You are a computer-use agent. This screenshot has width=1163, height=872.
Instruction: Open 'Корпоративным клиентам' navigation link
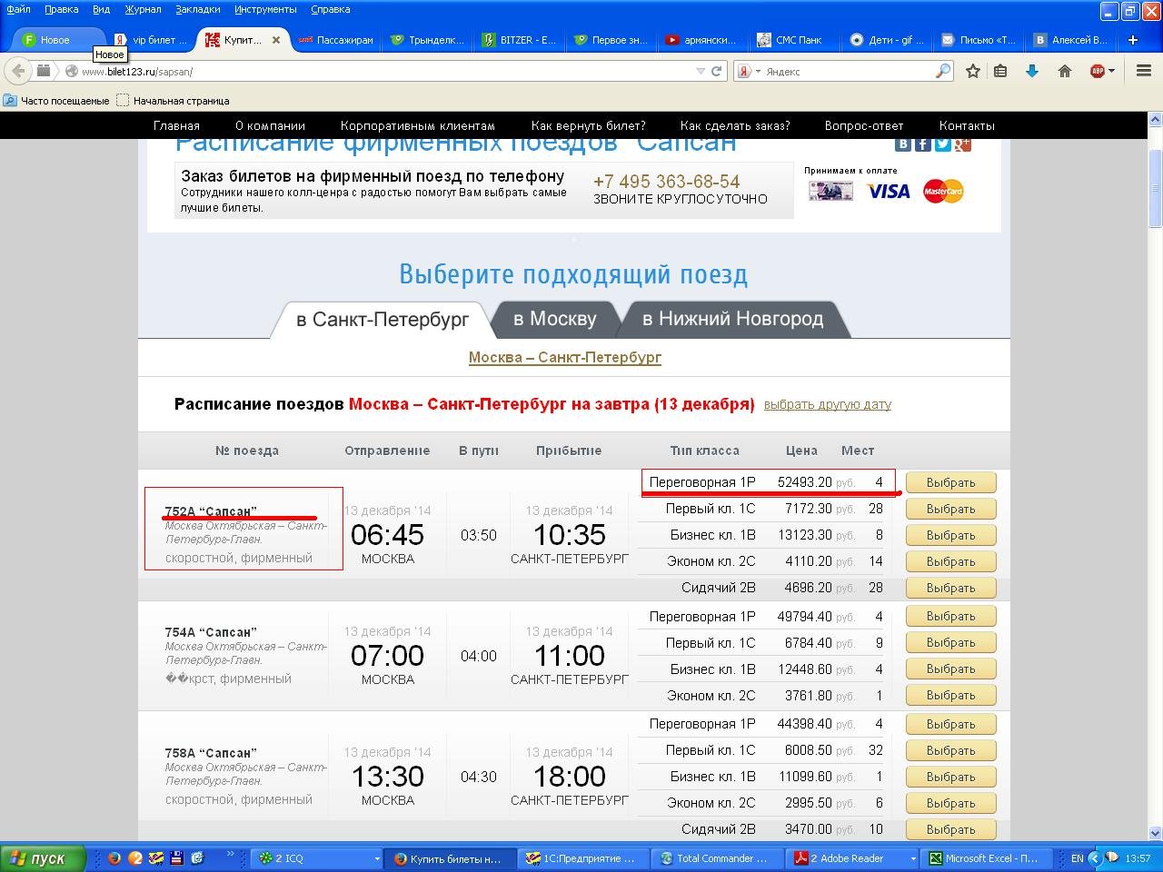418,125
